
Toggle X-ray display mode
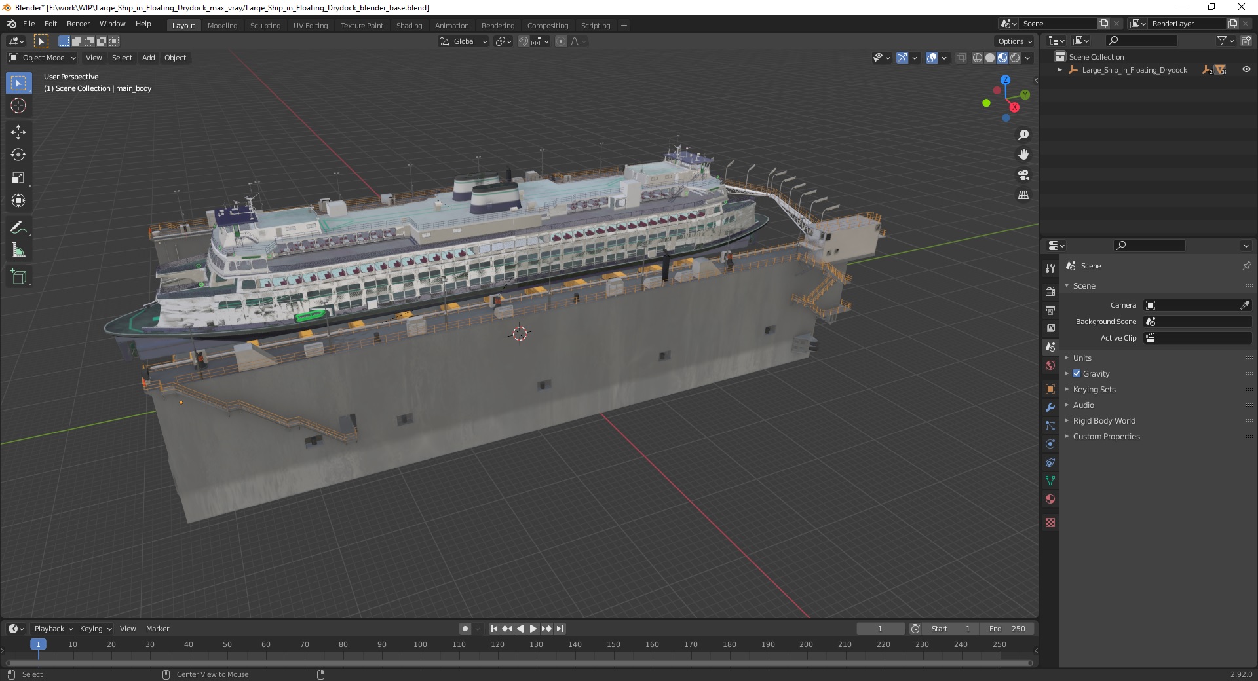pyautogui.click(x=961, y=58)
